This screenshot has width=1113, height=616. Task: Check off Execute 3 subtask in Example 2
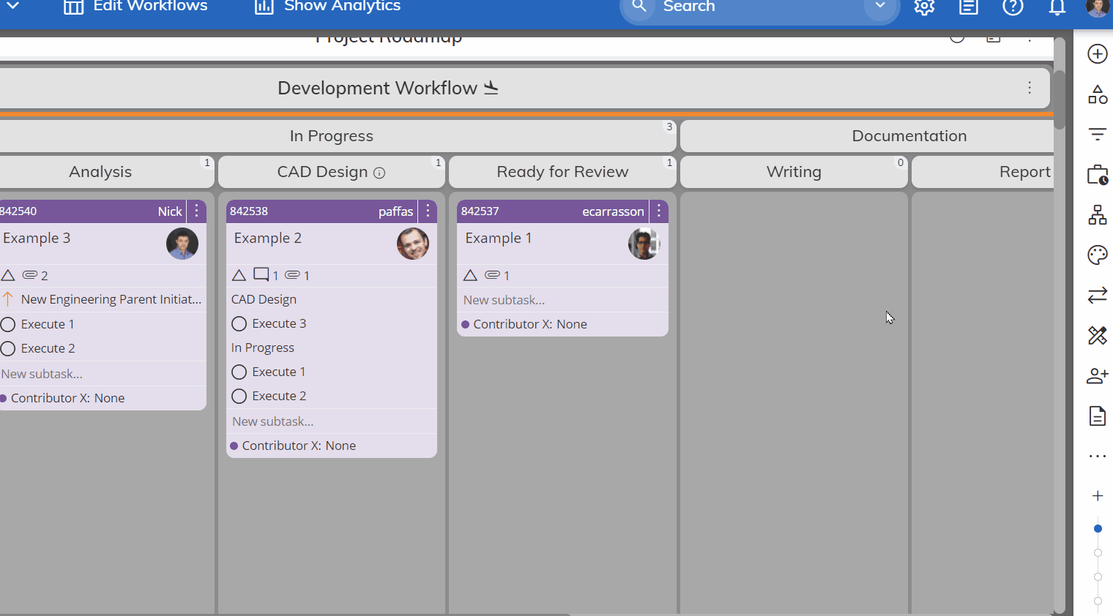239,323
